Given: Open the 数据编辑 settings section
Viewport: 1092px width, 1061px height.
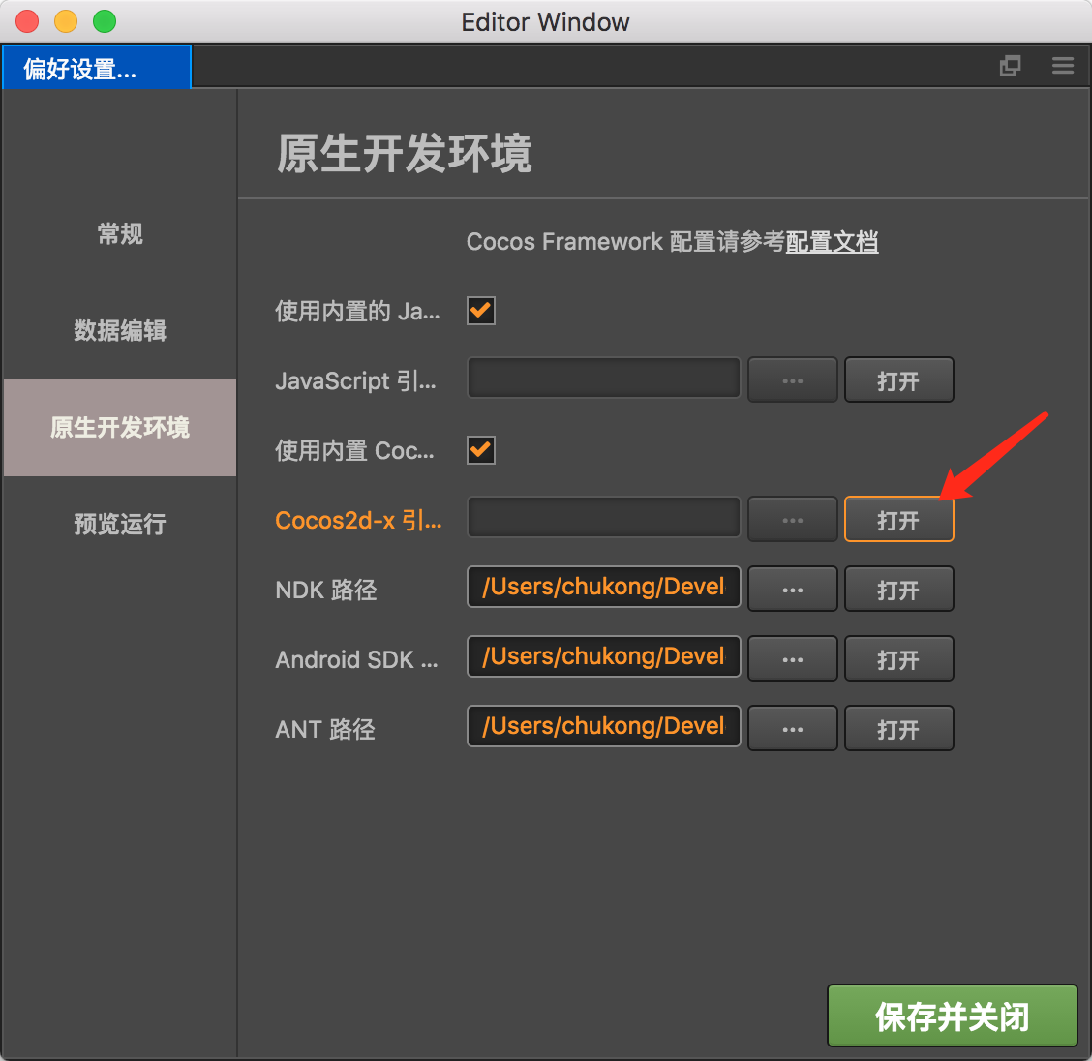Looking at the screenshot, I should tap(120, 330).
